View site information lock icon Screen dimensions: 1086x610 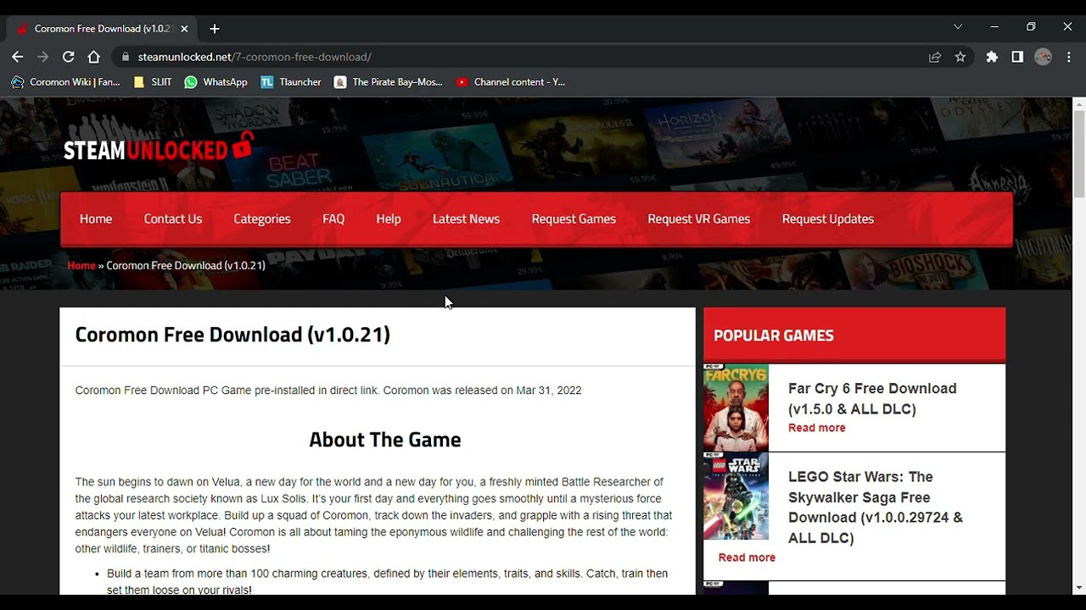(126, 57)
